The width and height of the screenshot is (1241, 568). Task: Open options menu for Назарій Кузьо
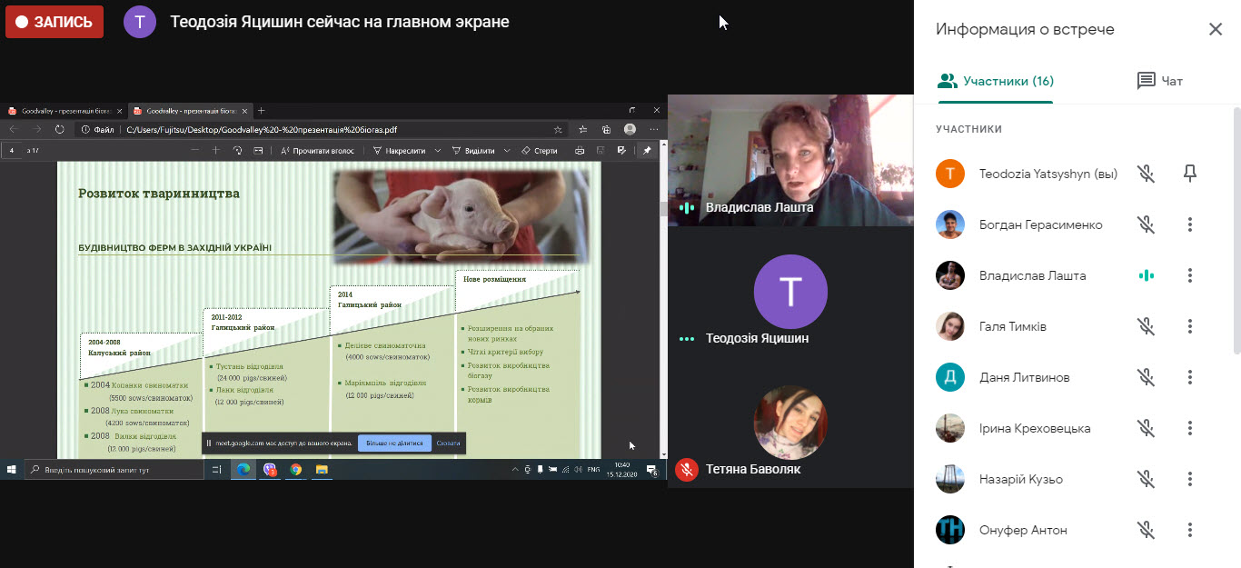pos(1190,479)
